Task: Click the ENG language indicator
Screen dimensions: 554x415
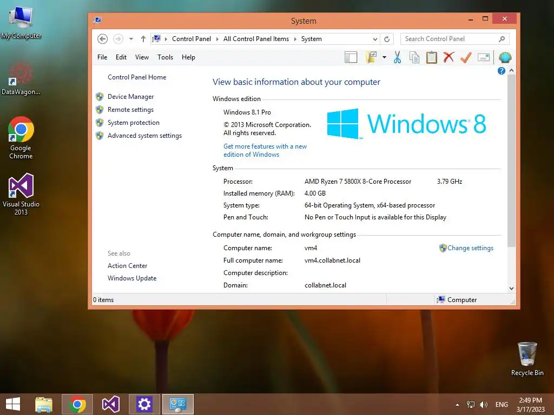Action: click(502, 405)
